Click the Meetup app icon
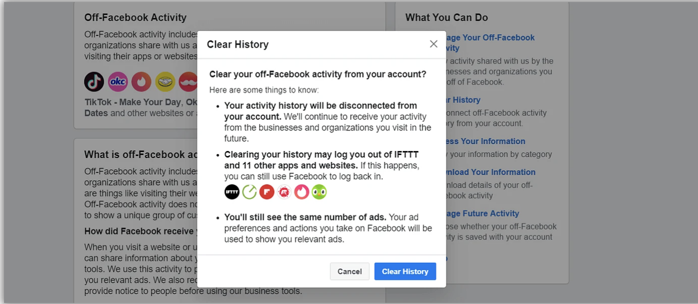This screenshot has height=304, width=698. (284, 192)
